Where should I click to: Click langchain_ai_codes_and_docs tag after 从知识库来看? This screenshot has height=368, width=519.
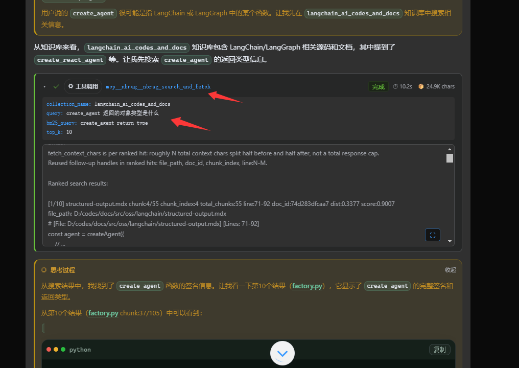137,48
